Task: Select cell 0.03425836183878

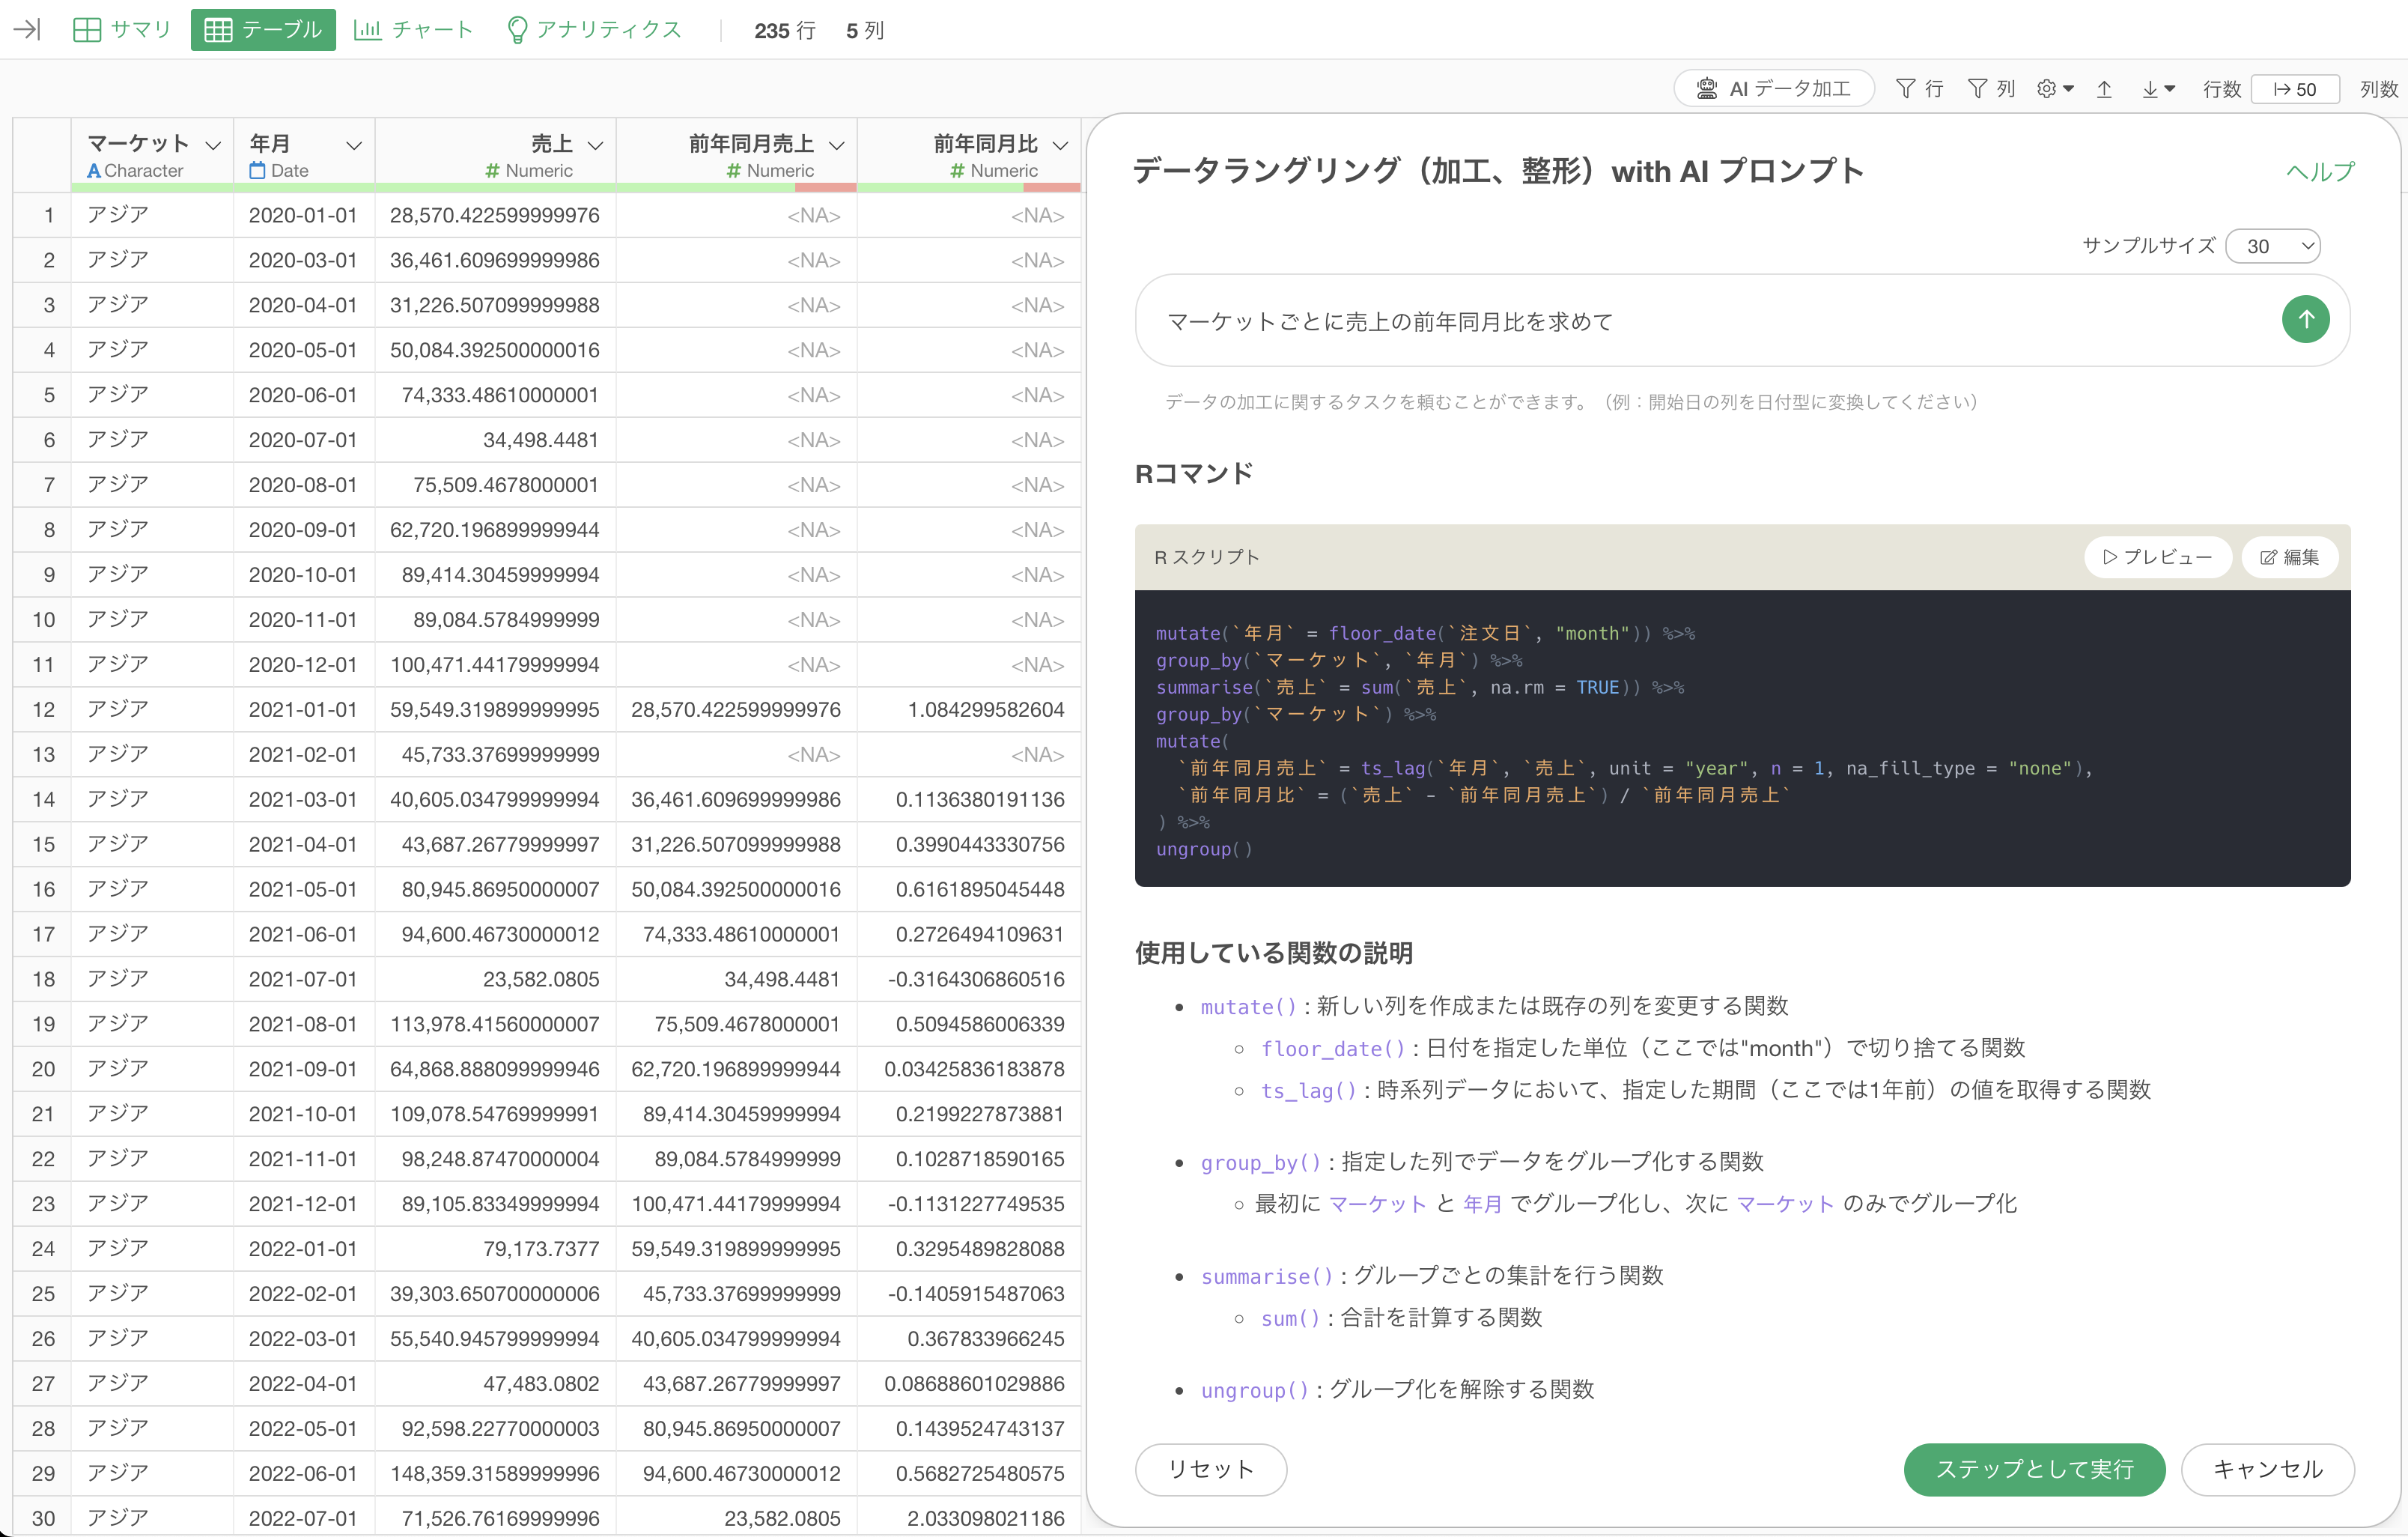Action: click(x=969, y=1069)
